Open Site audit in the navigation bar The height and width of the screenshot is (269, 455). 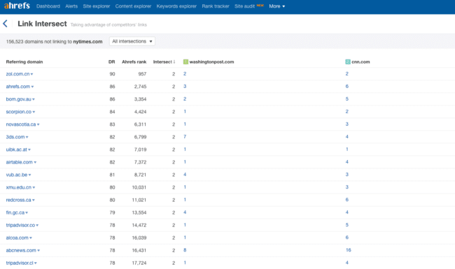[244, 6]
